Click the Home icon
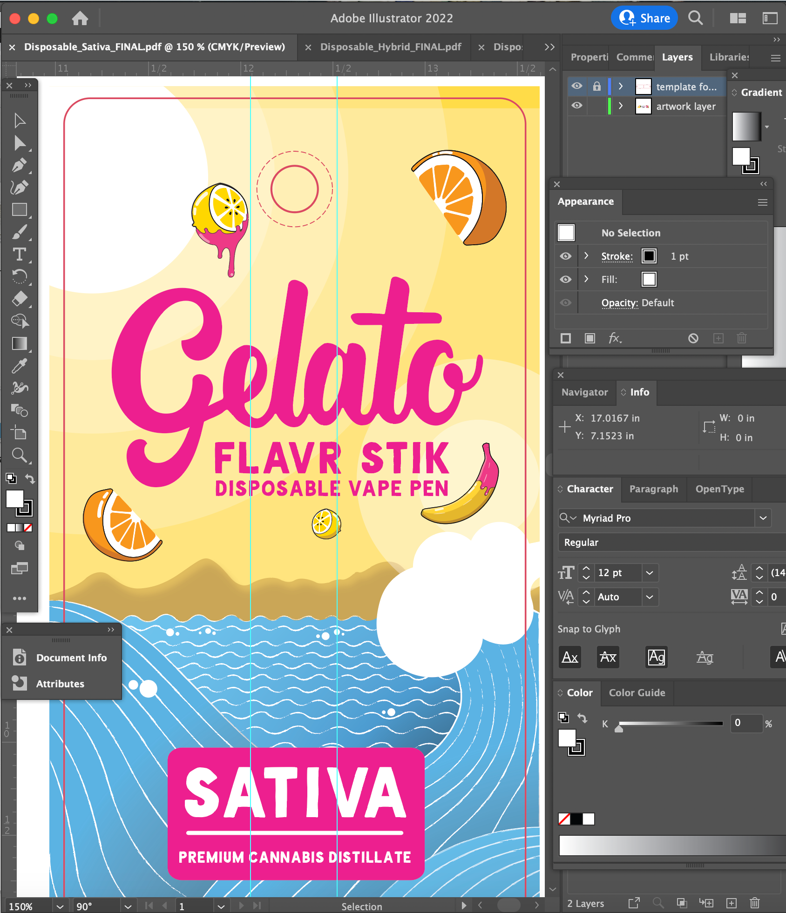786x913 pixels. 80,18
